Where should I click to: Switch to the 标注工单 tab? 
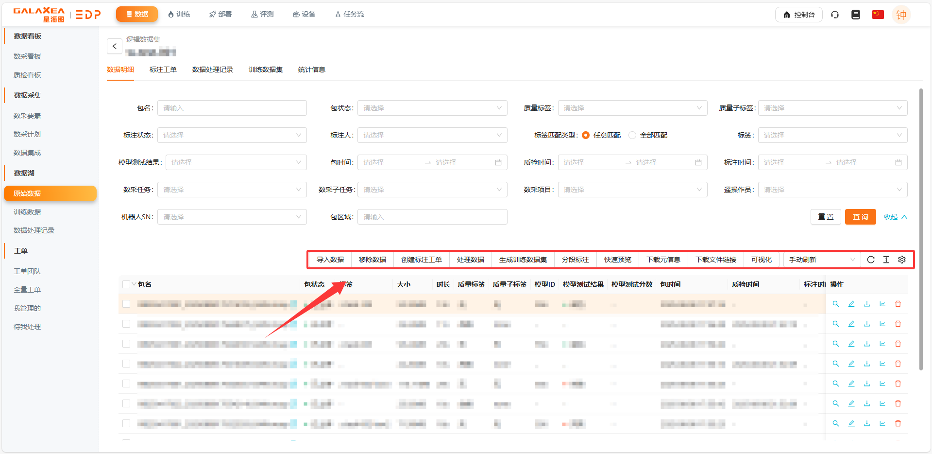point(163,70)
